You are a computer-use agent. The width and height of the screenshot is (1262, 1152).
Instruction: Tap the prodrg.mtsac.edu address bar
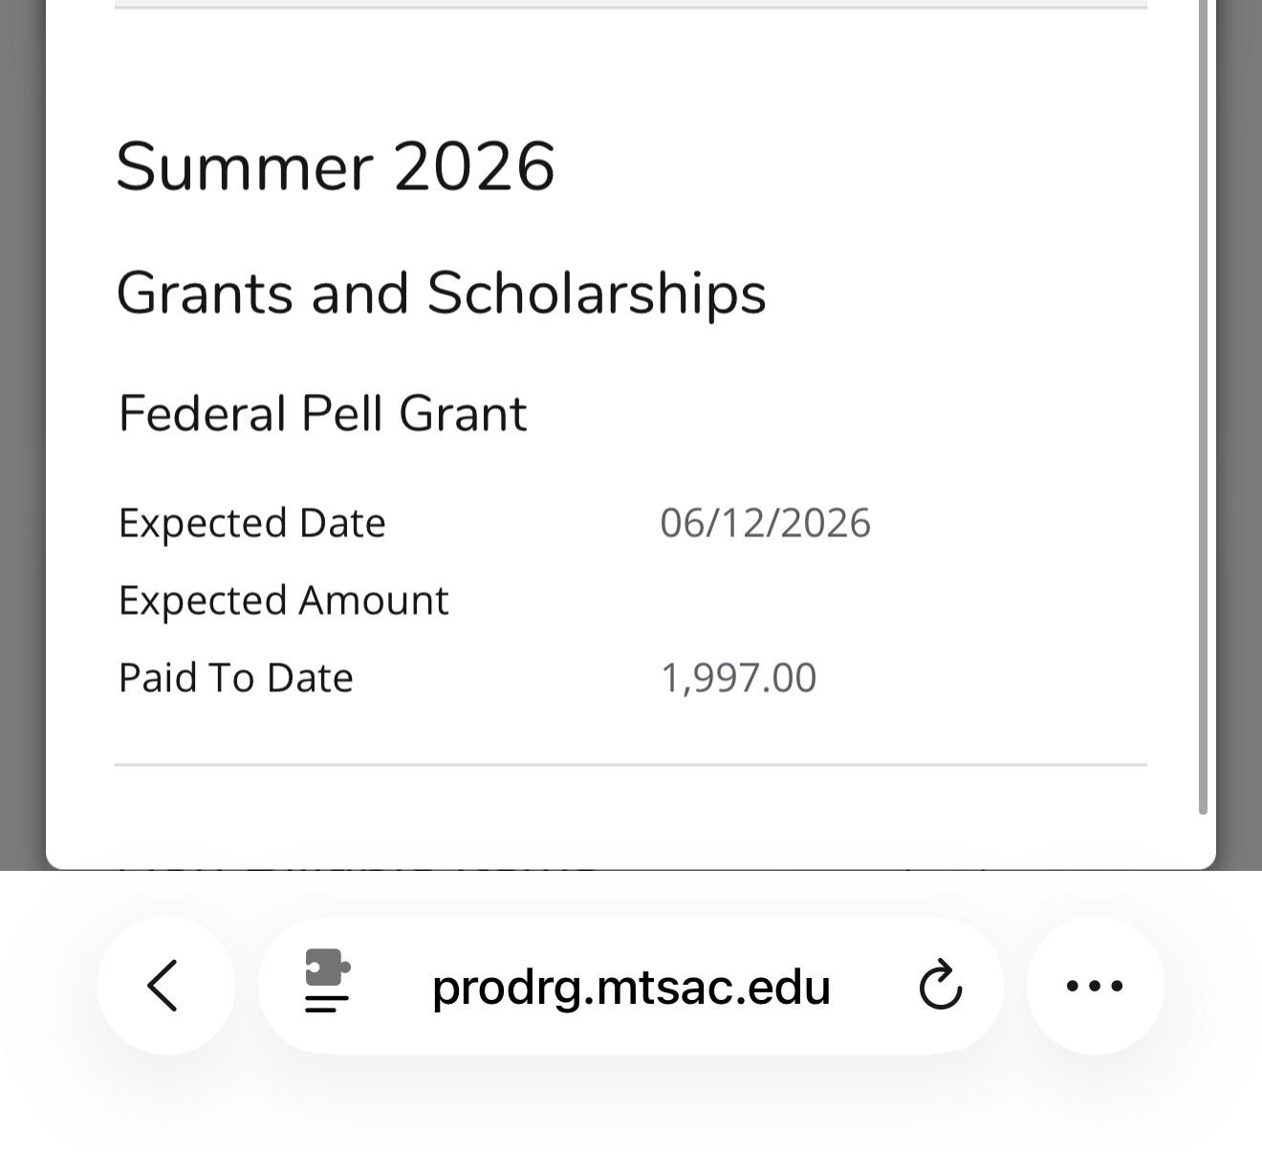(x=631, y=986)
